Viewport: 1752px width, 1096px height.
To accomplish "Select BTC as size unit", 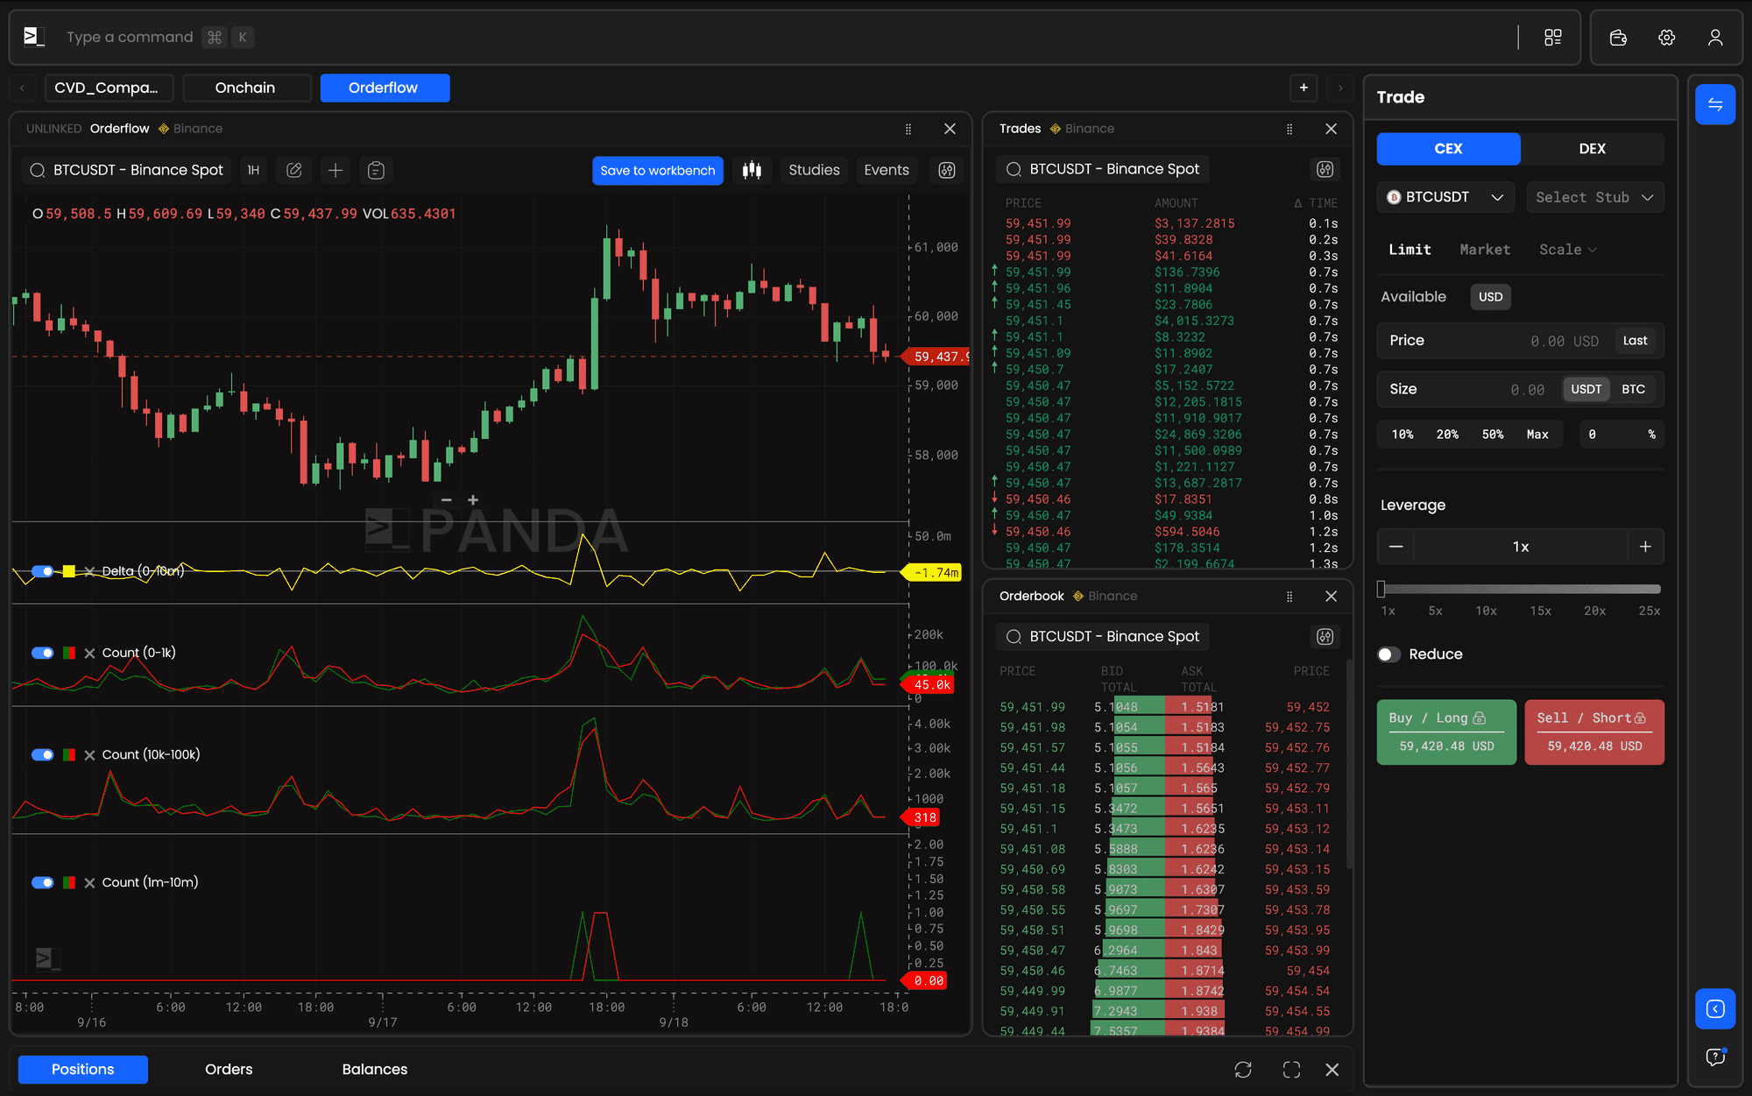I will point(1633,389).
